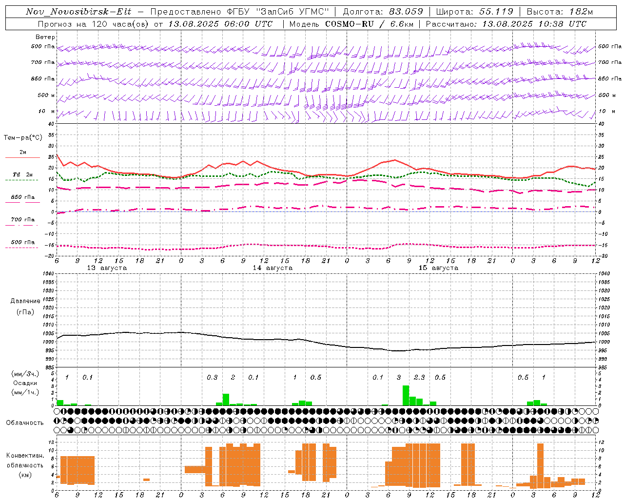Click the 15 августа date label

(x=438, y=268)
